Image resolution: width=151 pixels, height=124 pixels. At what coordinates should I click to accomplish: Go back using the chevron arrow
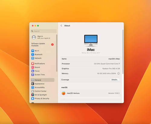[x=61, y=26]
